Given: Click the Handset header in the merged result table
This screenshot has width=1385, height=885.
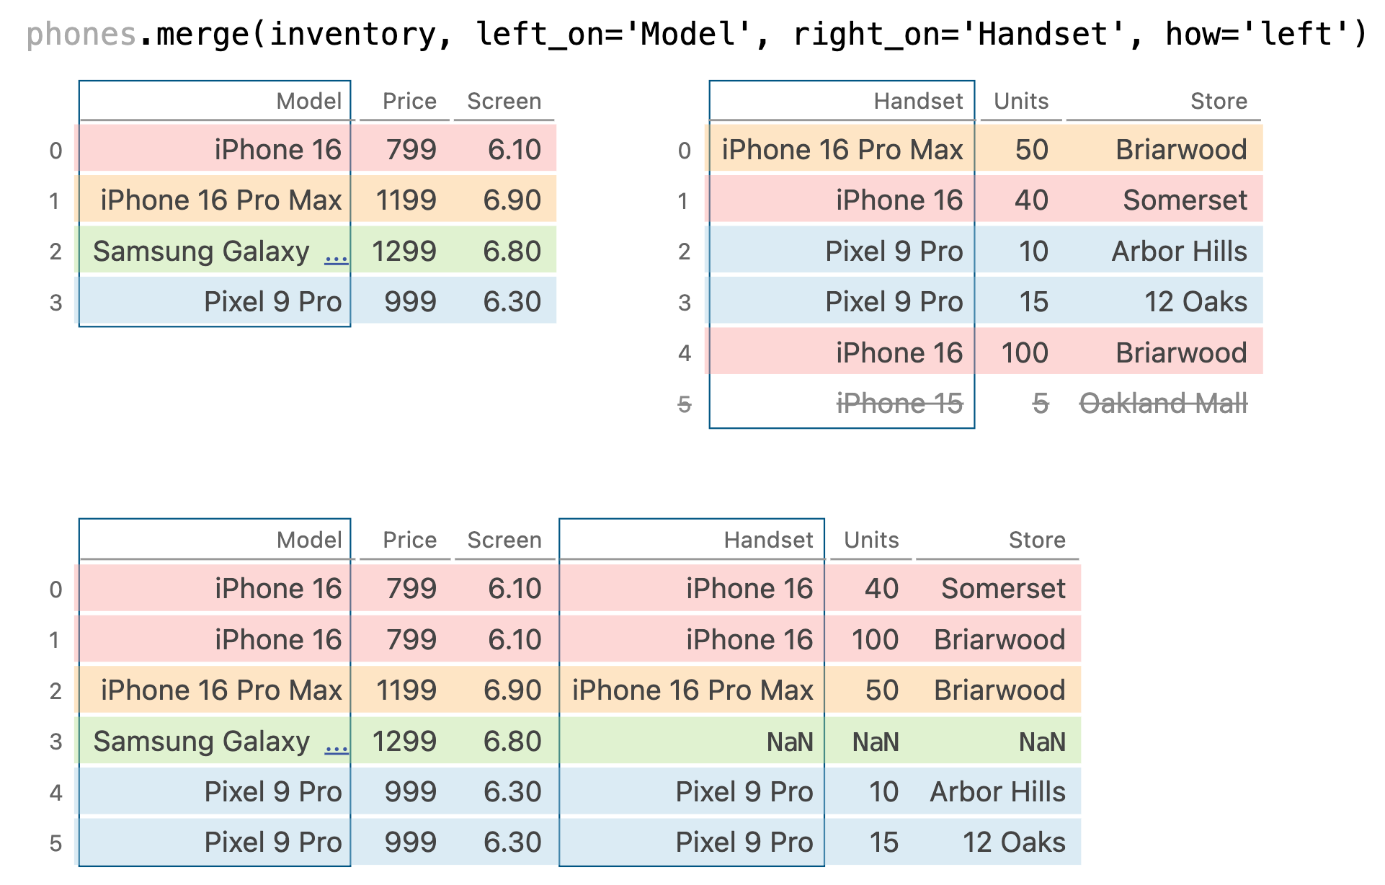Looking at the screenshot, I should [768, 540].
